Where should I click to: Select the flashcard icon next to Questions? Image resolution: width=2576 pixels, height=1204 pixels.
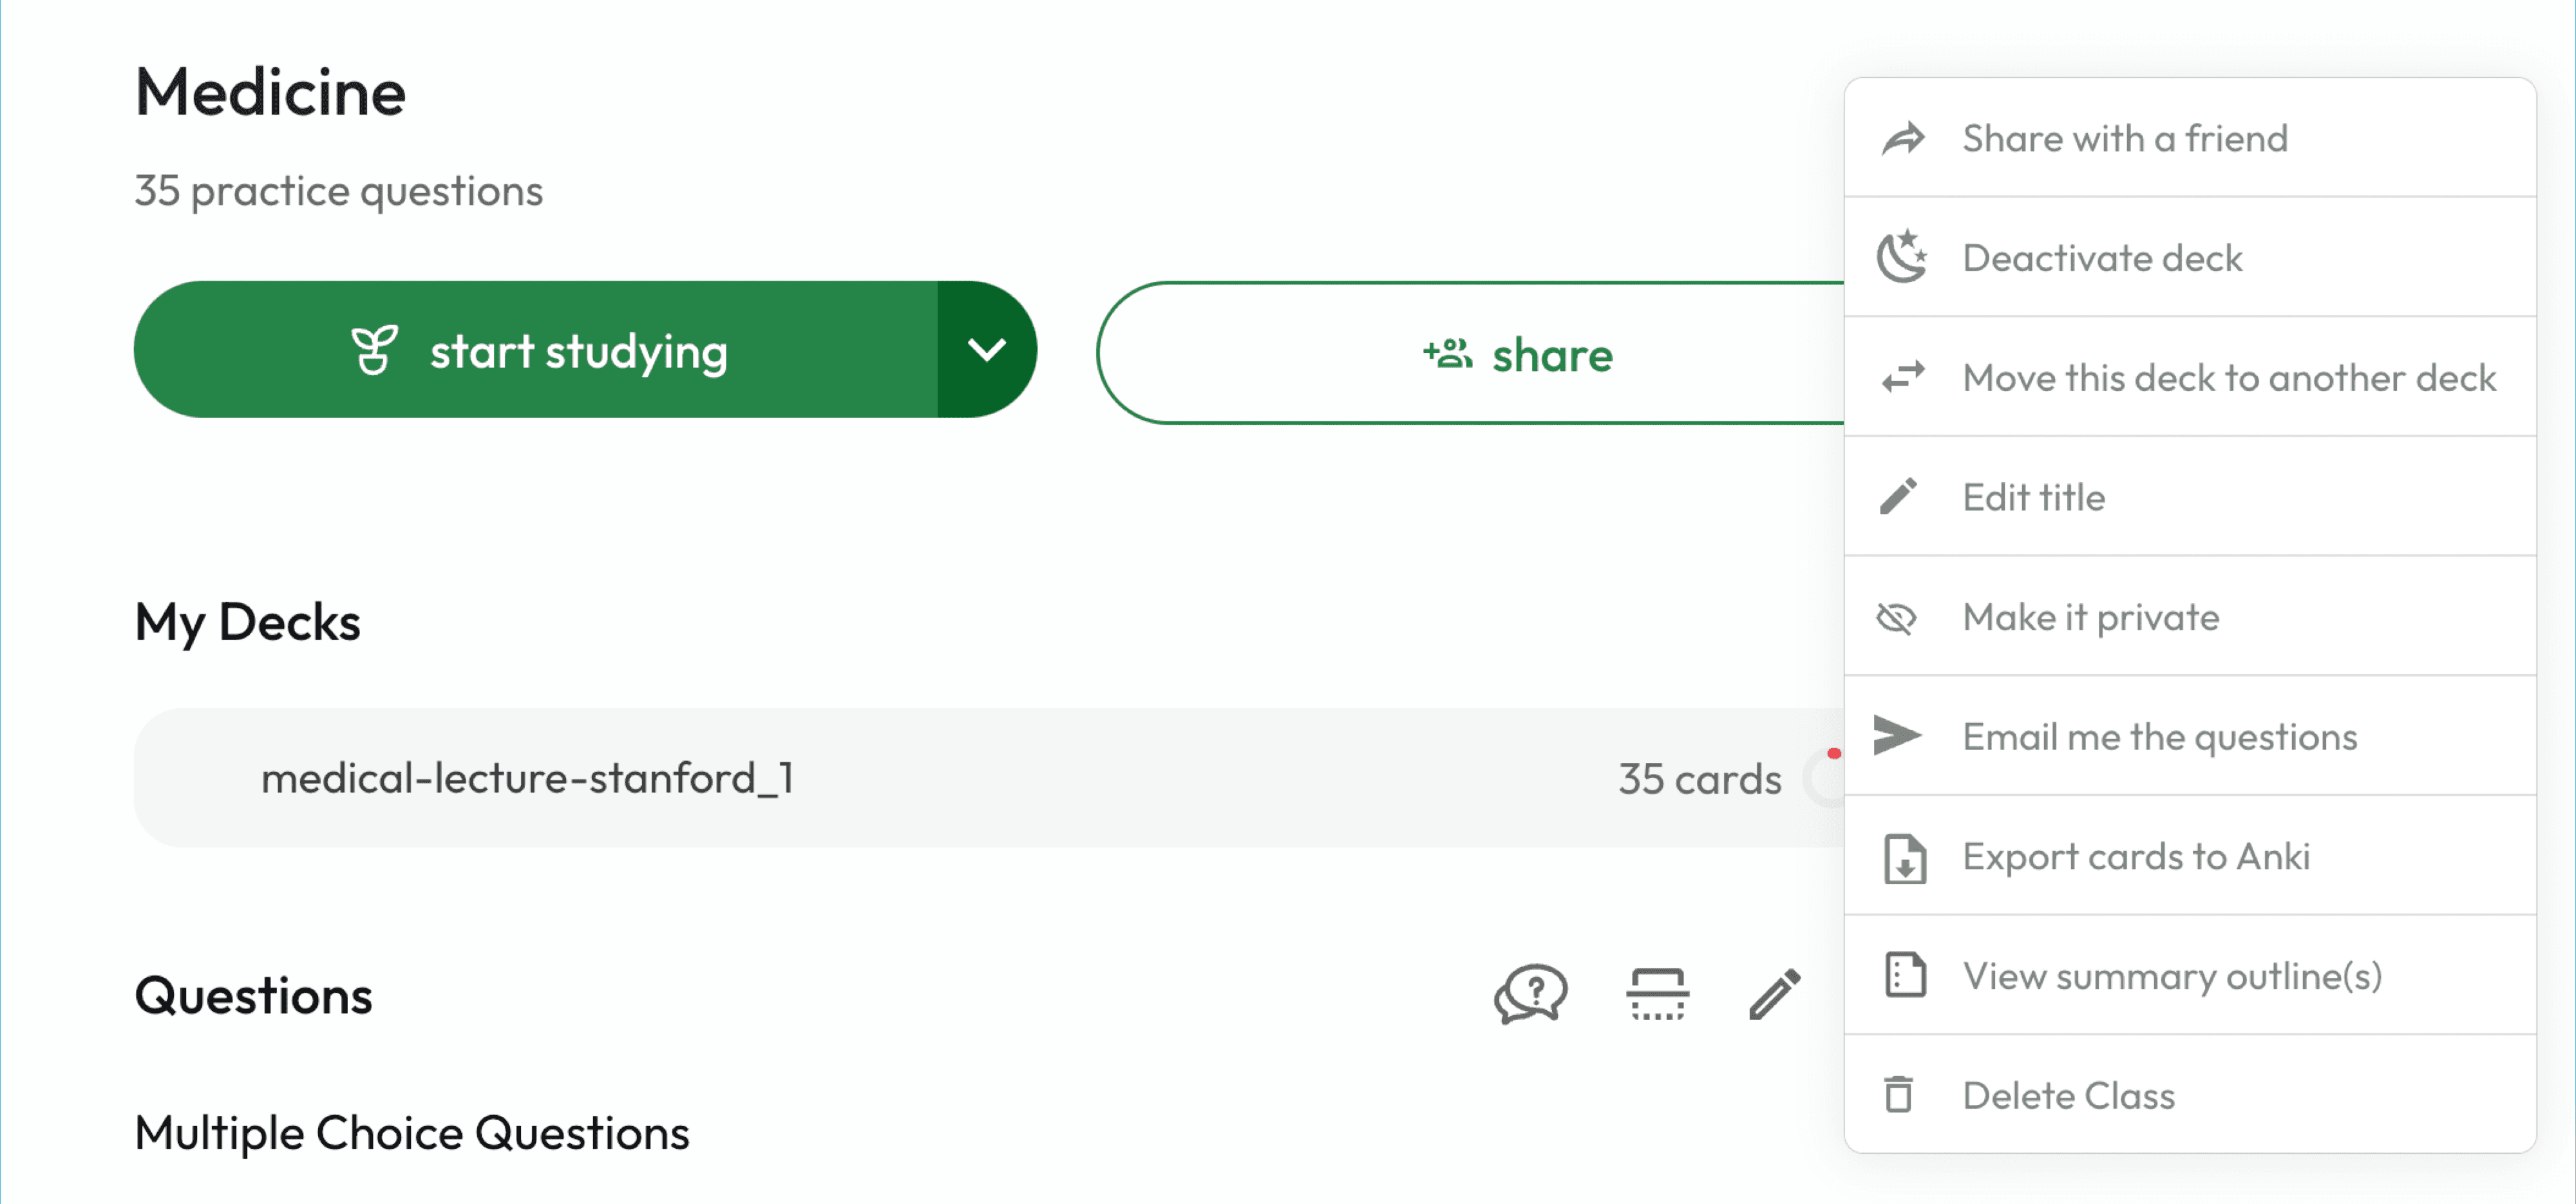pos(1657,995)
